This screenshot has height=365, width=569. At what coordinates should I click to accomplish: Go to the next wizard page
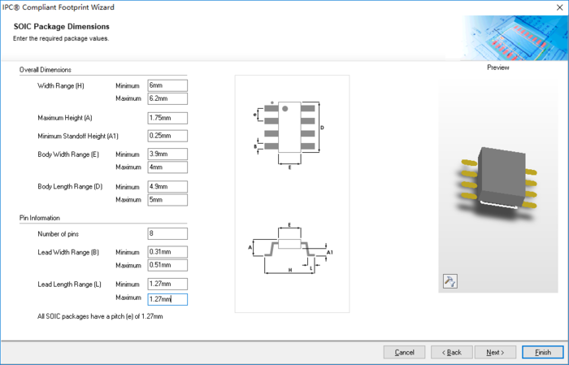[495, 352]
